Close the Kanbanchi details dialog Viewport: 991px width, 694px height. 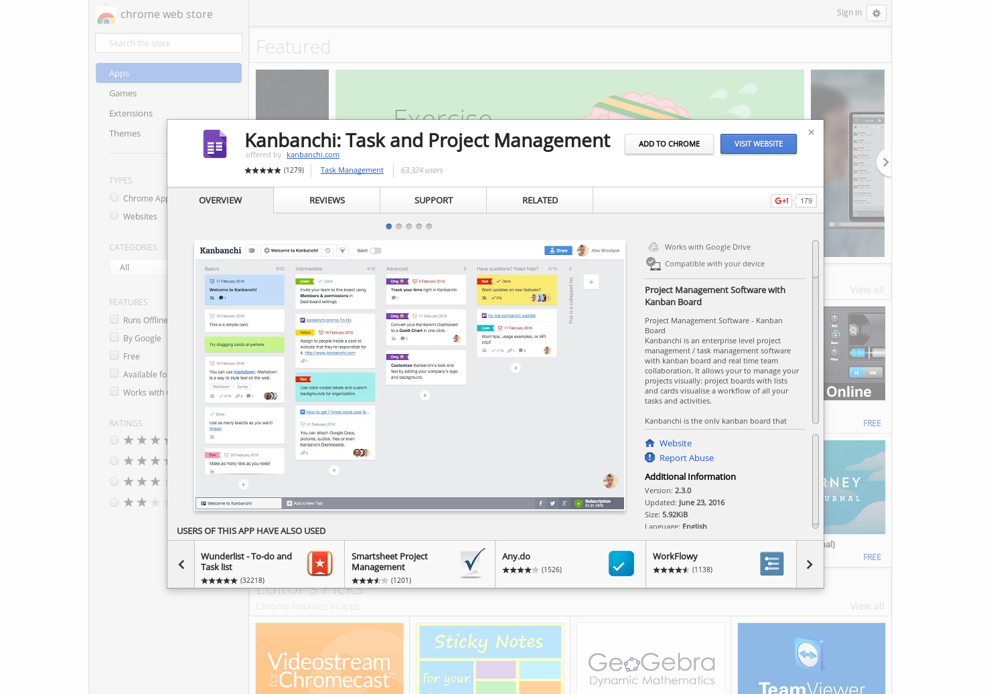(x=811, y=133)
